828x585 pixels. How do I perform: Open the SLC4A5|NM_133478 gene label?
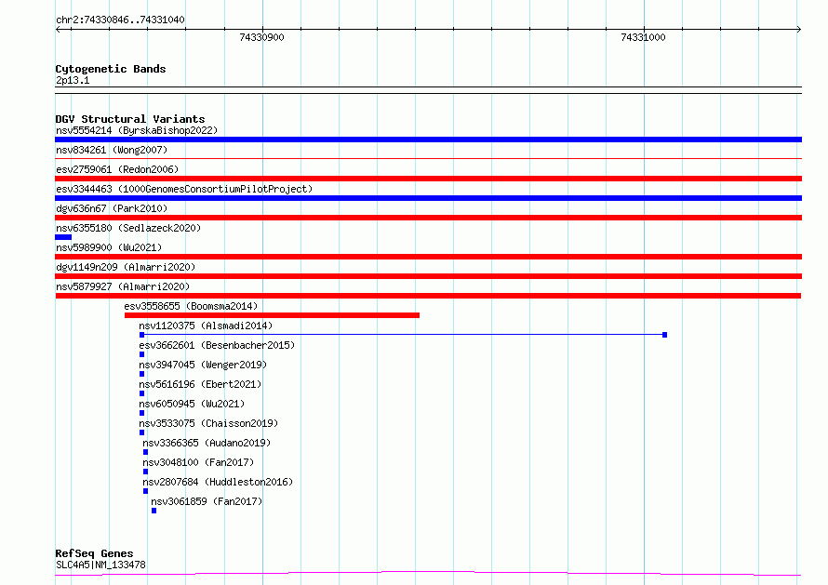(100, 565)
